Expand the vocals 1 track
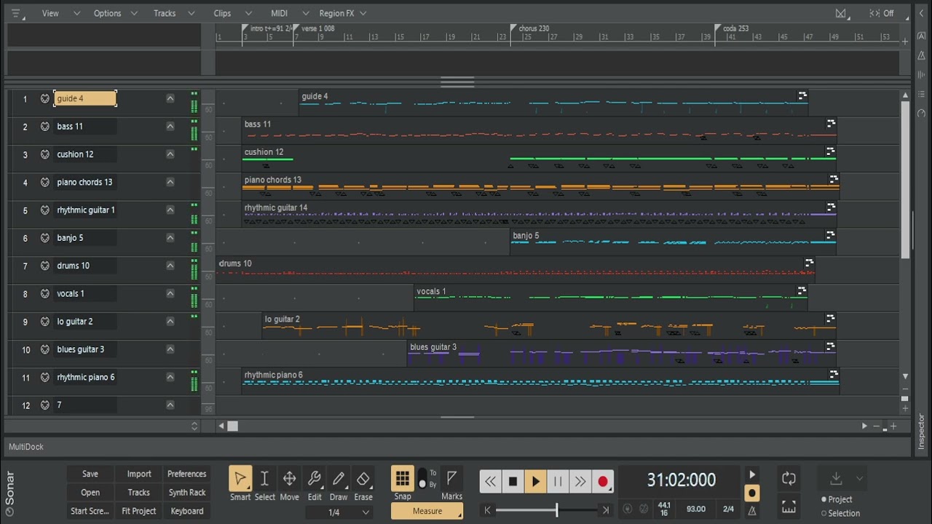The image size is (932, 524). (x=170, y=293)
